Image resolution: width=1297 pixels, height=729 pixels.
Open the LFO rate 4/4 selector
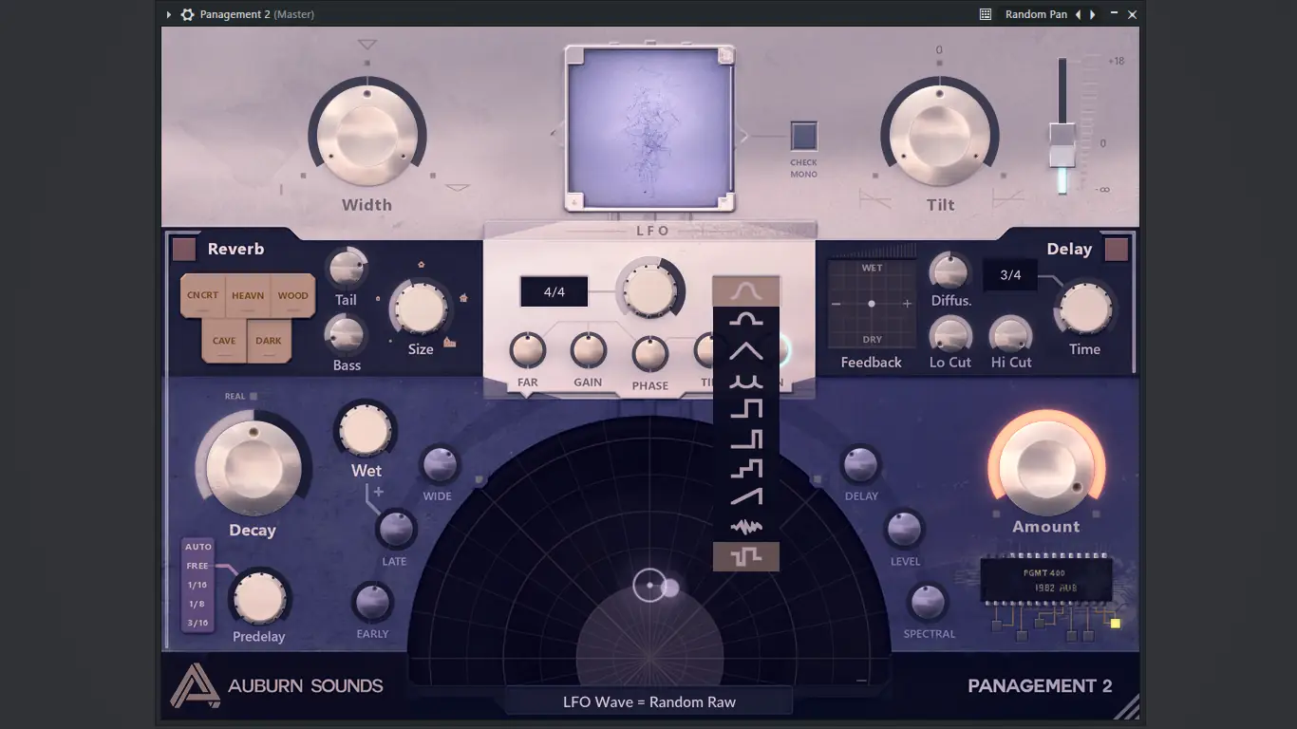(x=555, y=291)
